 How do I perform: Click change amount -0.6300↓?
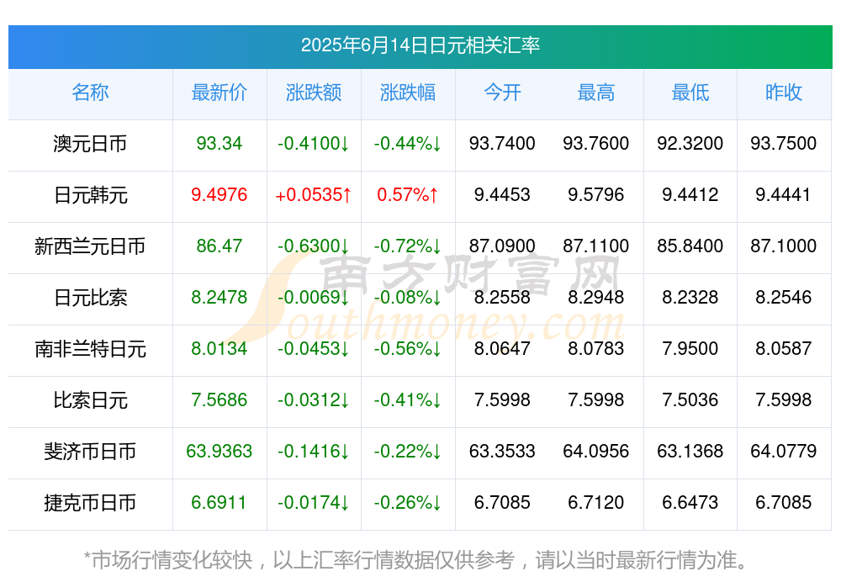pos(314,246)
